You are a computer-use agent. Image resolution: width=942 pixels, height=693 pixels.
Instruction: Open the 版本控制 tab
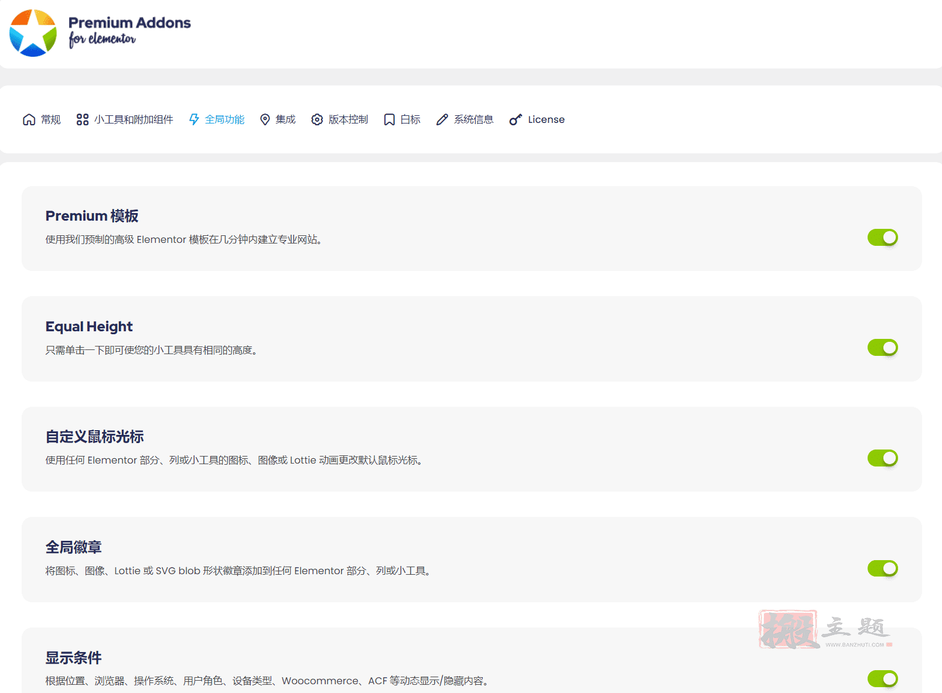pyautogui.click(x=339, y=119)
